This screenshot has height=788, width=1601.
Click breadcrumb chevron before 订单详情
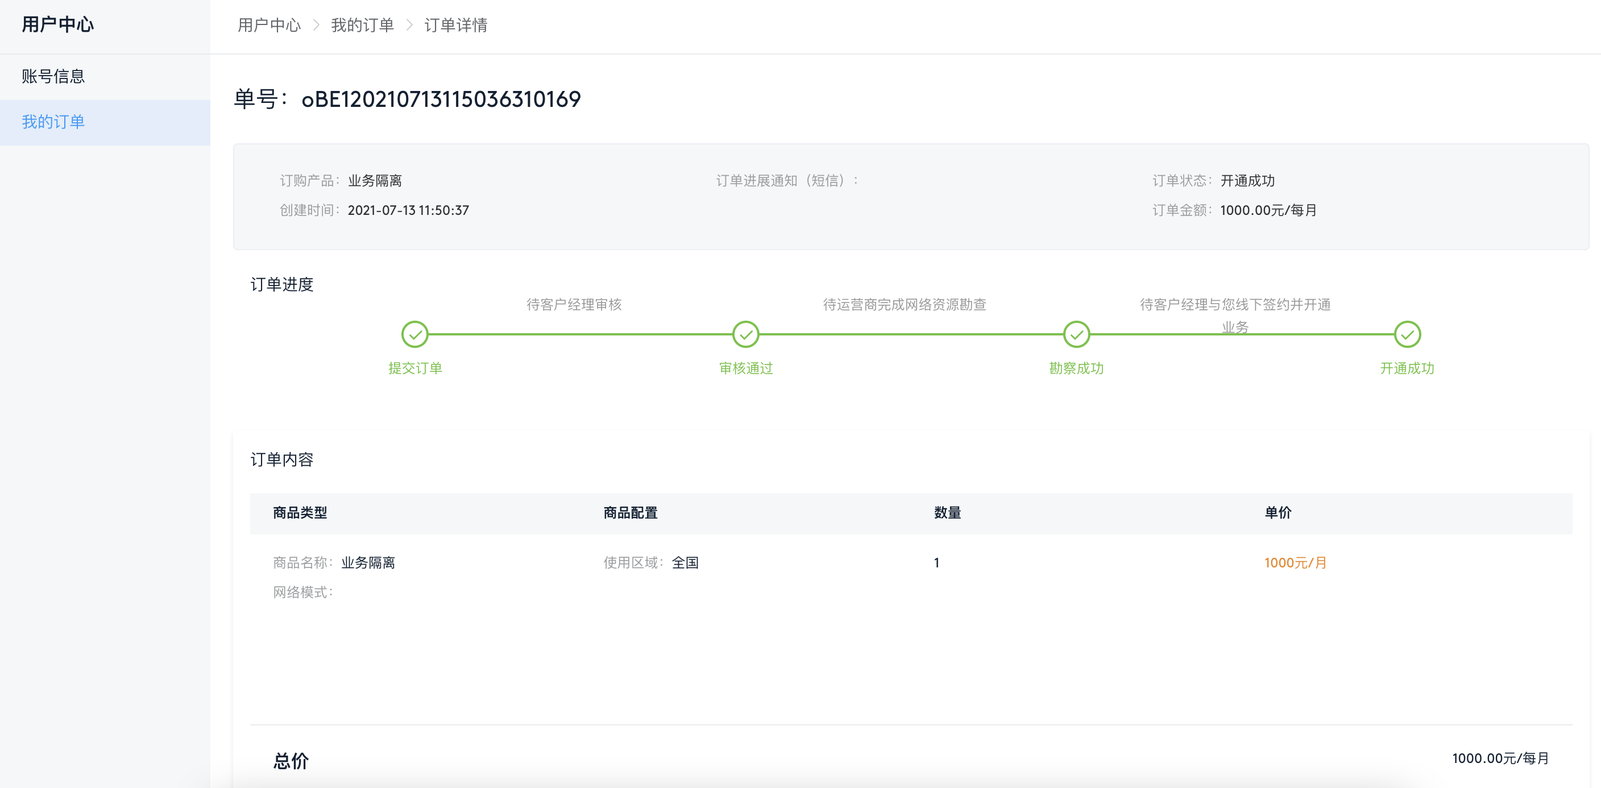pyautogui.click(x=409, y=25)
